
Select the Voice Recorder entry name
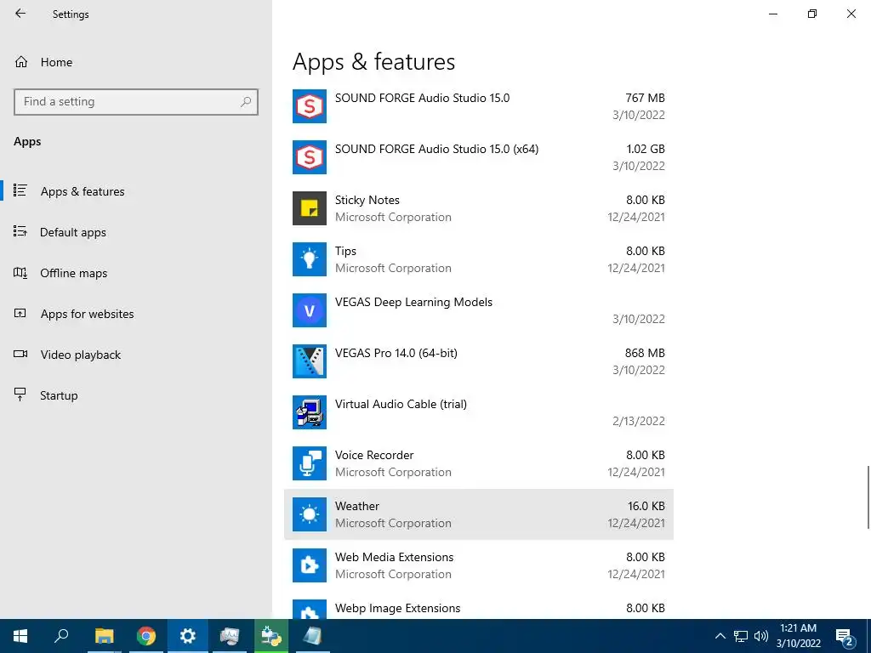[374, 456]
